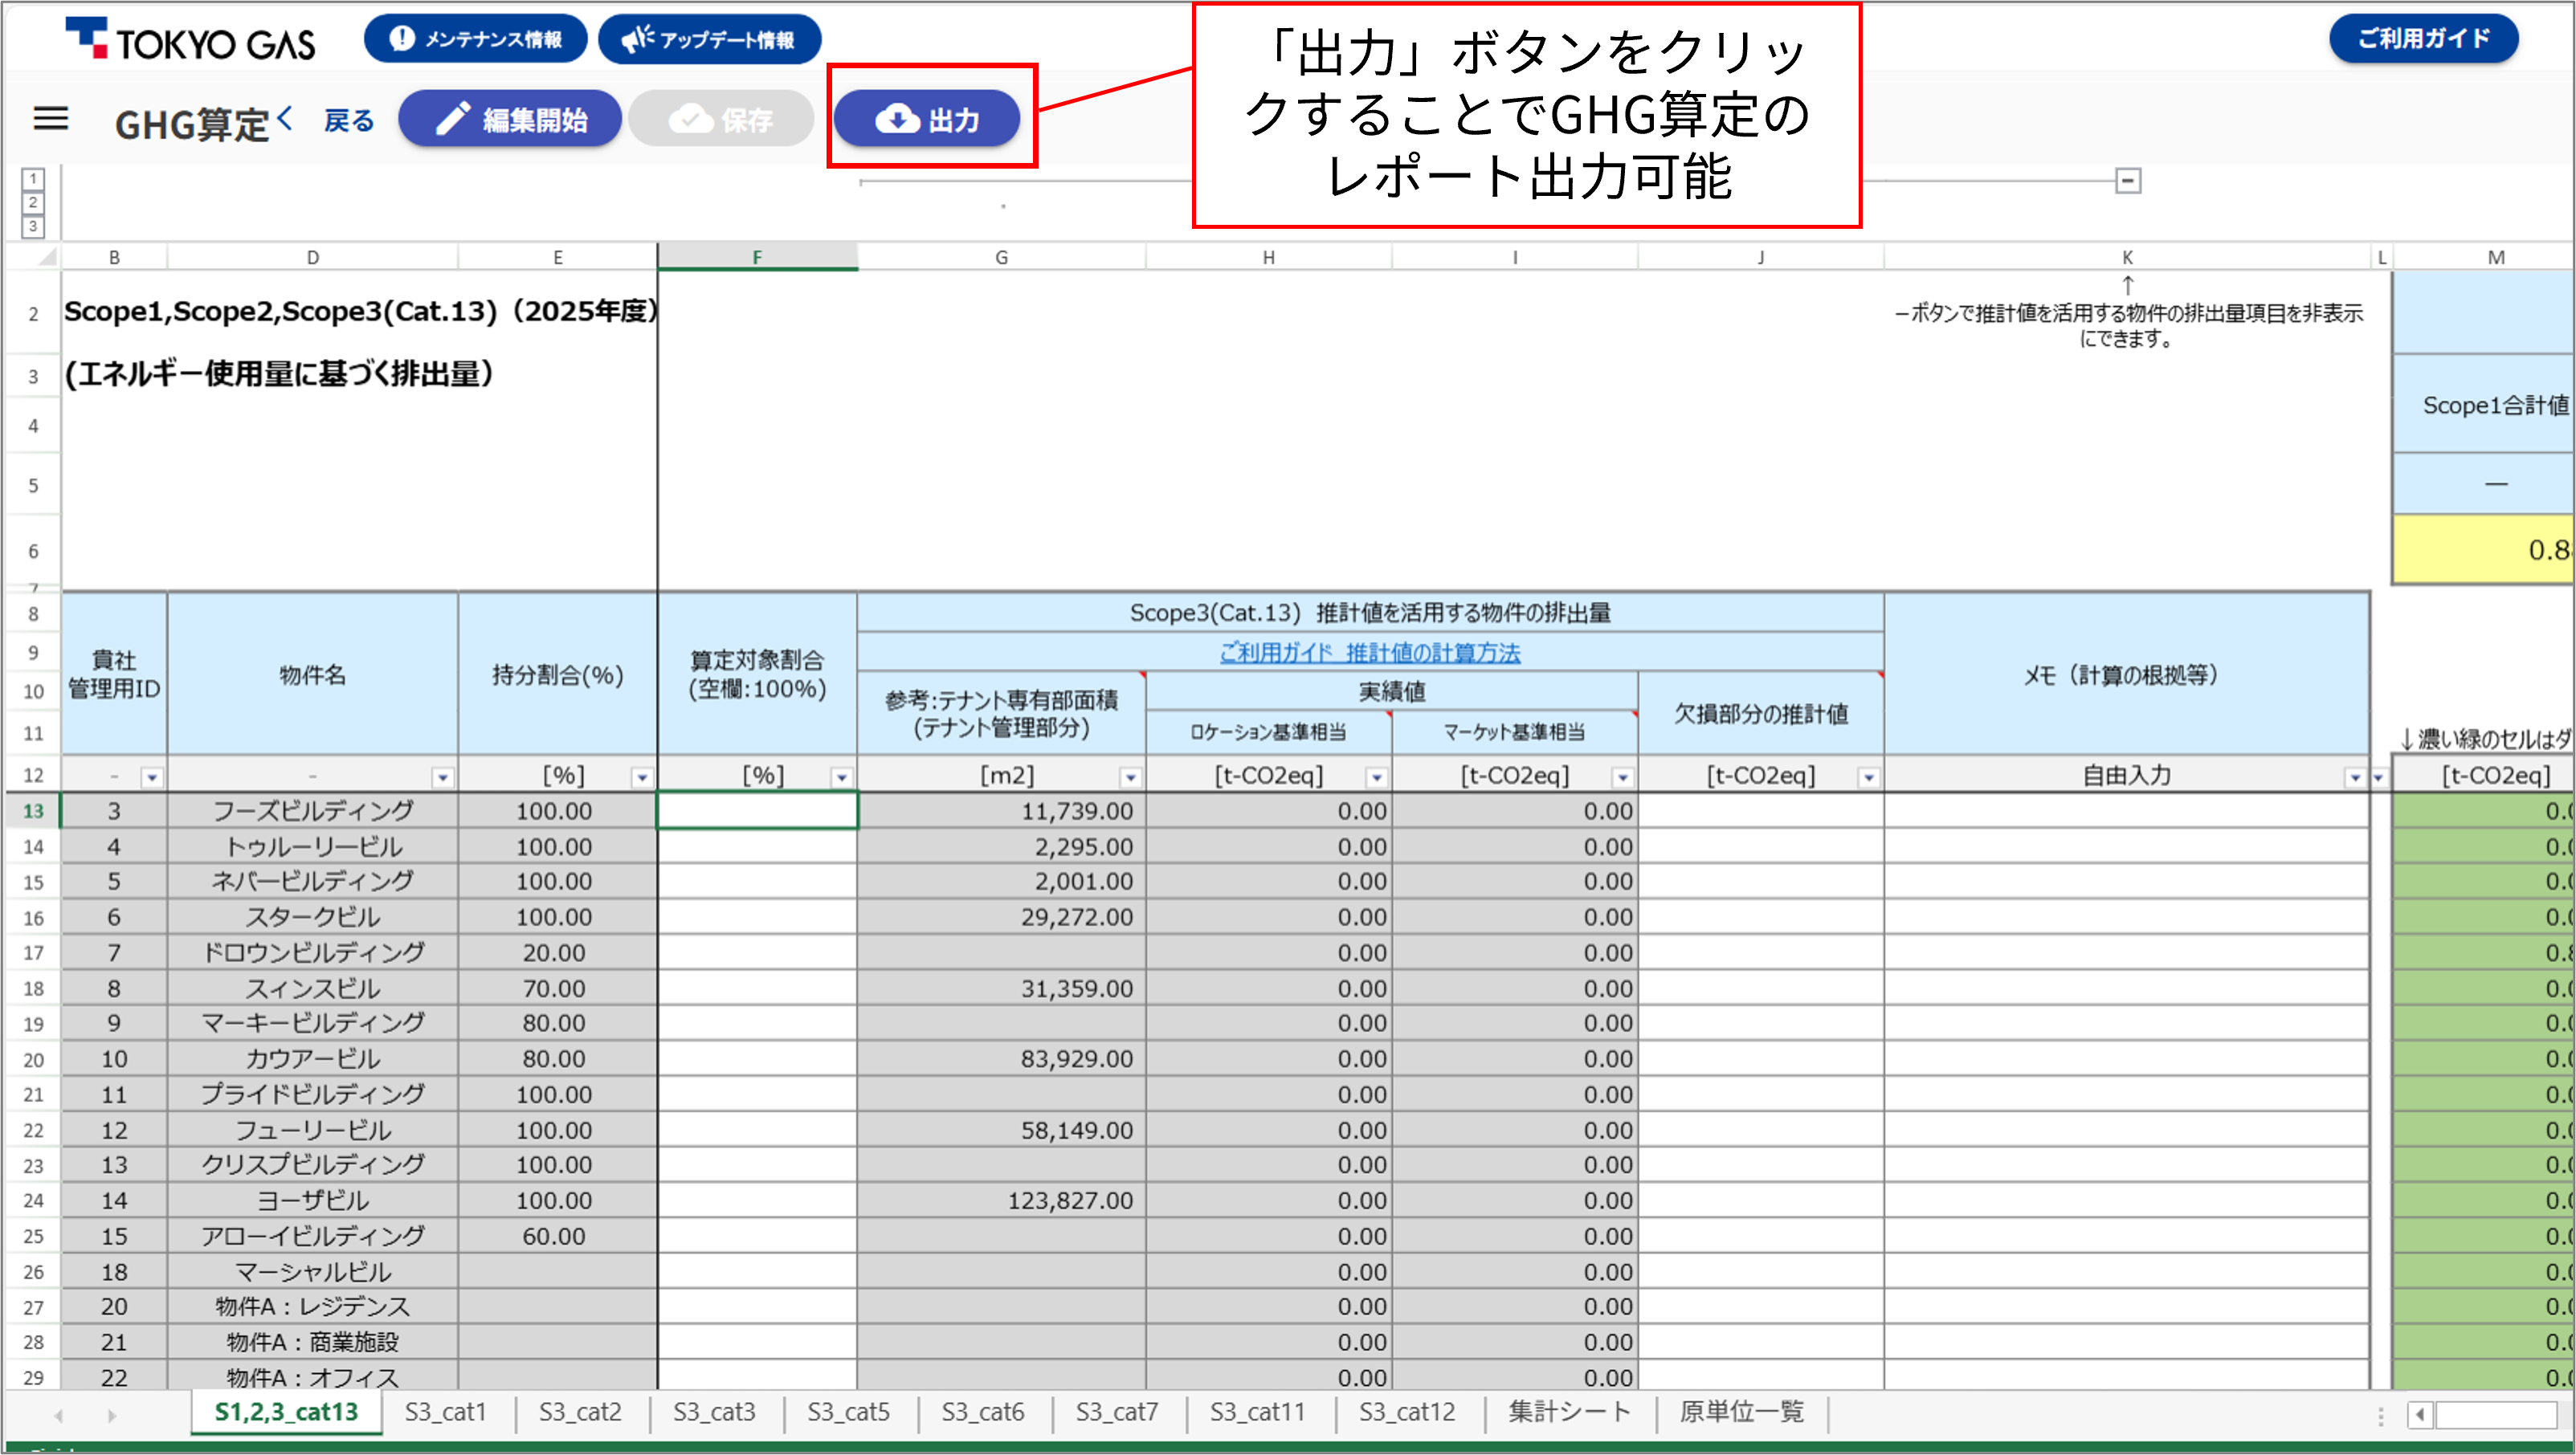The height and width of the screenshot is (1455, 2576).
Task: Open 算定対象割合 filter dropdown arrow
Action: 842,777
